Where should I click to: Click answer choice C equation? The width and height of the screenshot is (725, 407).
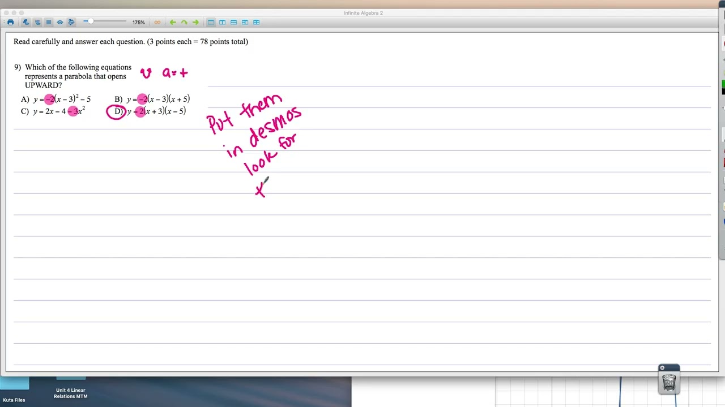[x=59, y=111]
